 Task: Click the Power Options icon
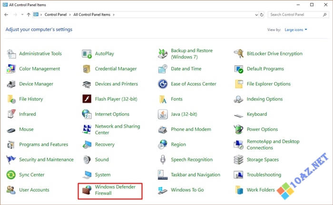[239, 130]
